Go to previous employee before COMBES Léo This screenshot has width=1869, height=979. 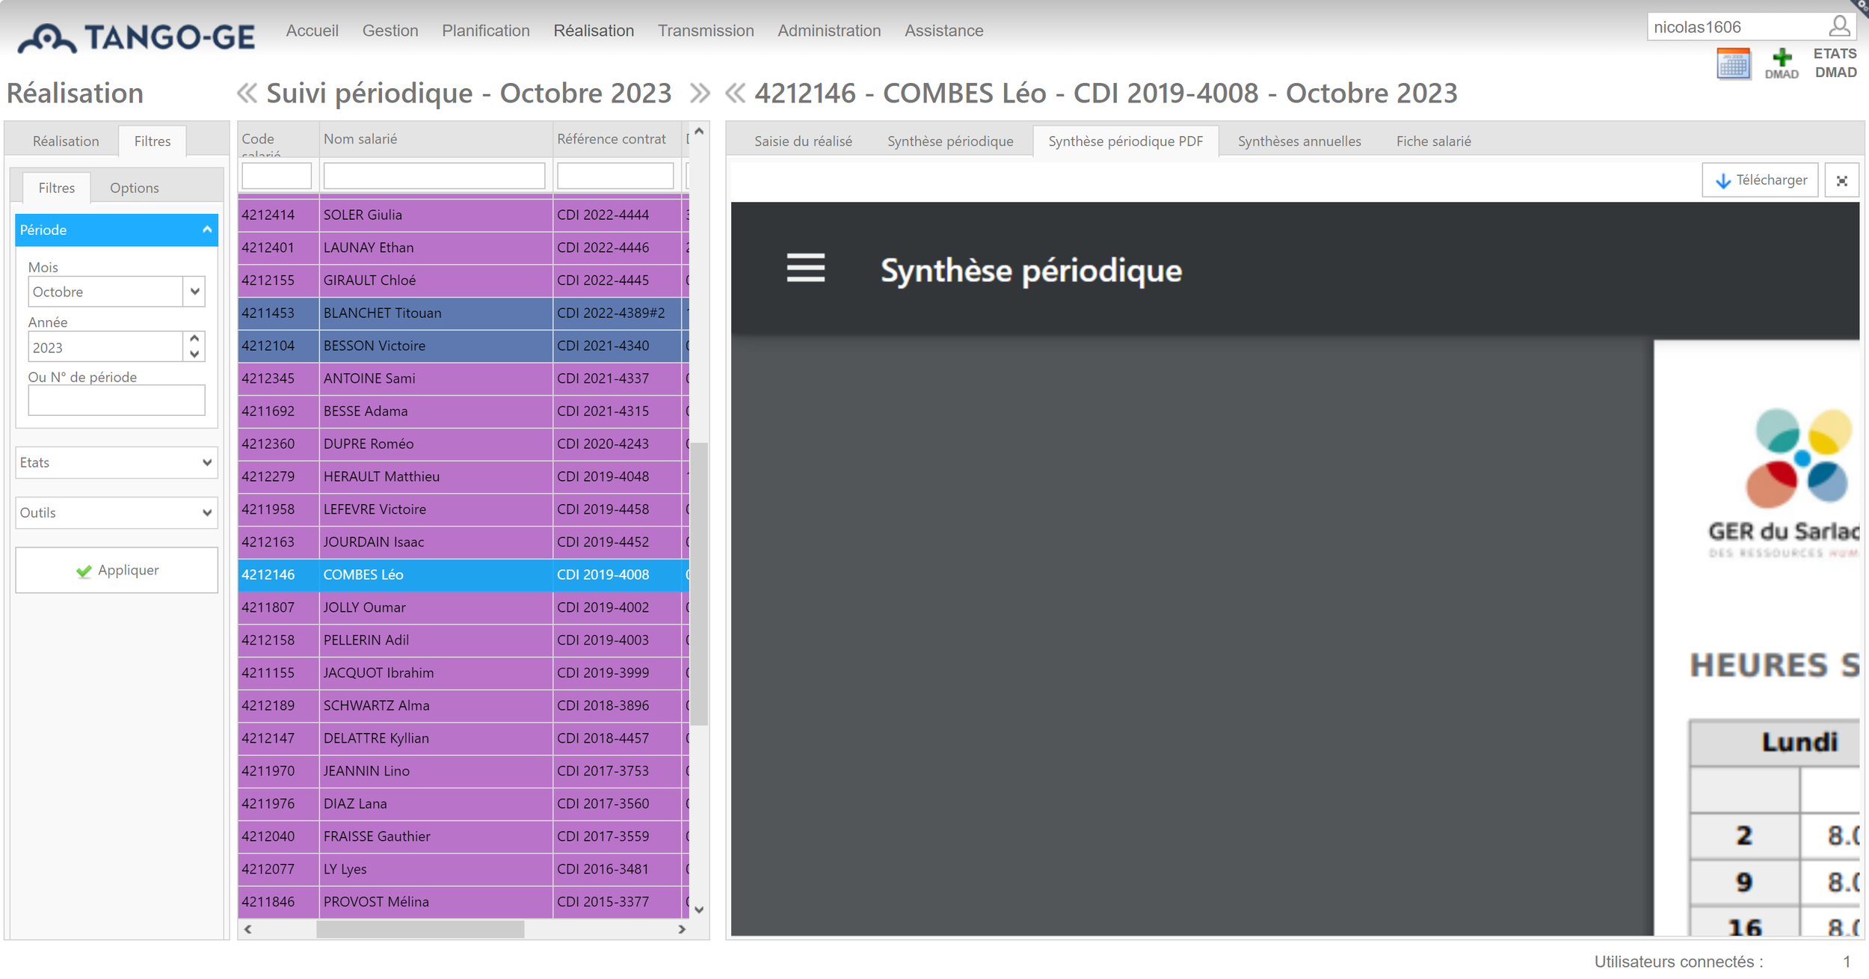tap(736, 93)
